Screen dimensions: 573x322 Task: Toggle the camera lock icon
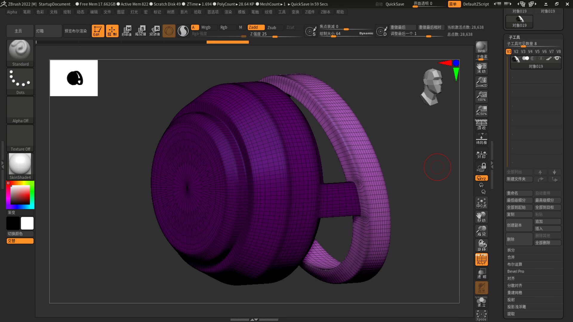[x=481, y=168]
